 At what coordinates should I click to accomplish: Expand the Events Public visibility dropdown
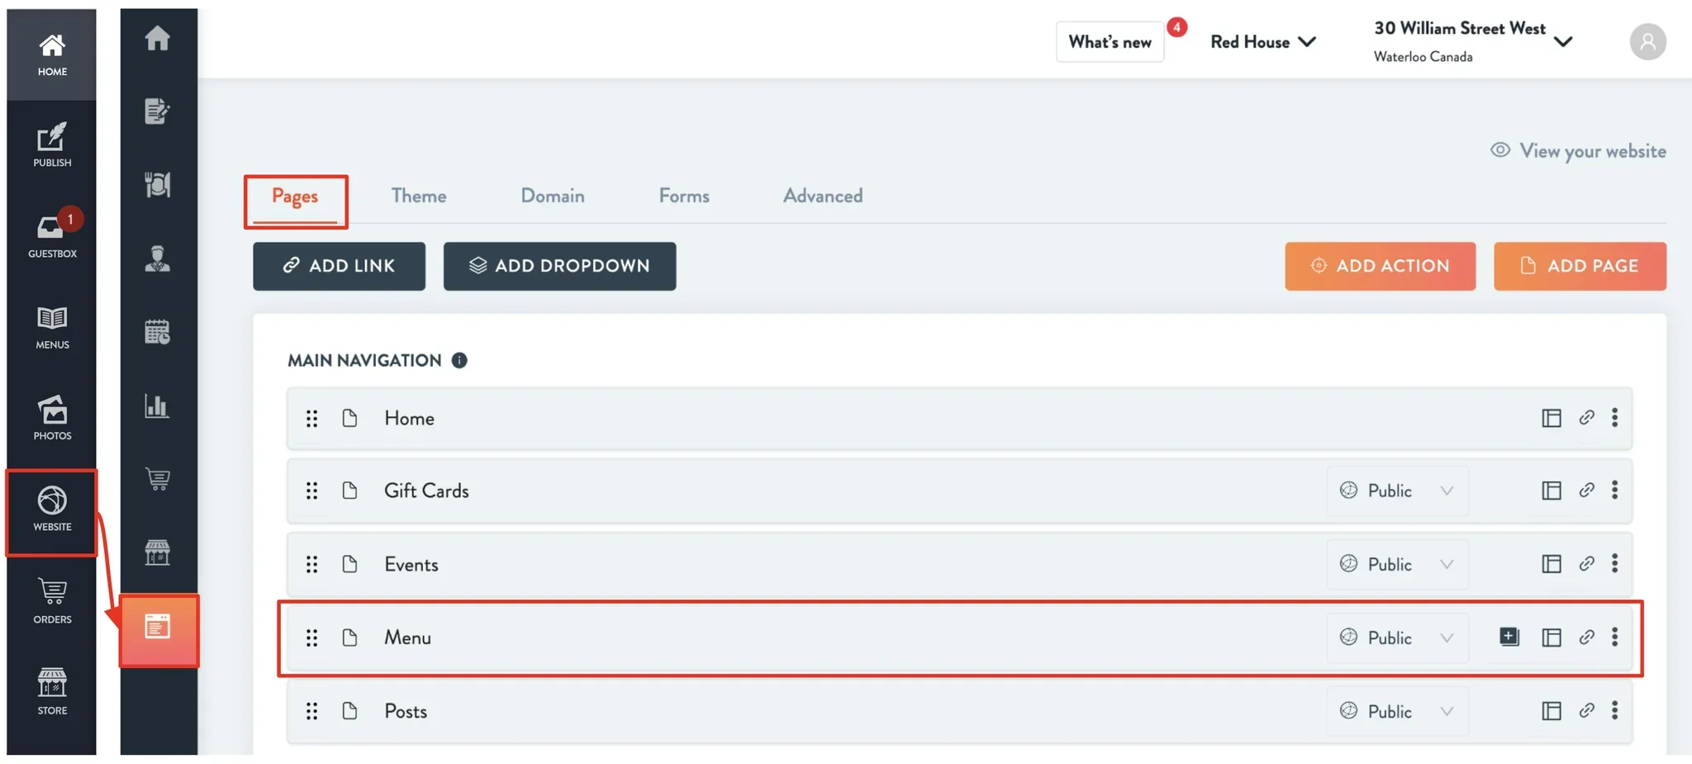tap(1397, 564)
